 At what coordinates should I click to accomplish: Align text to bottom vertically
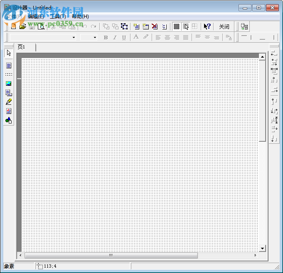[217, 37]
